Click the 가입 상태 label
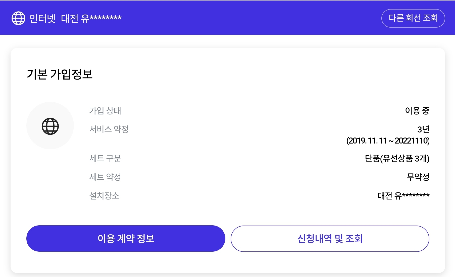The width and height of the screenshot is (455, 277). tap(105, 110)
